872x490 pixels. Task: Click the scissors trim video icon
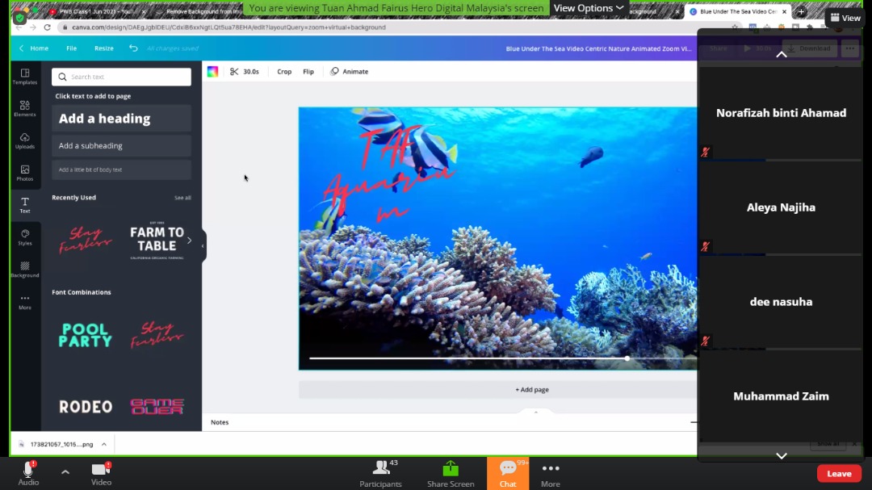[234, 72]
